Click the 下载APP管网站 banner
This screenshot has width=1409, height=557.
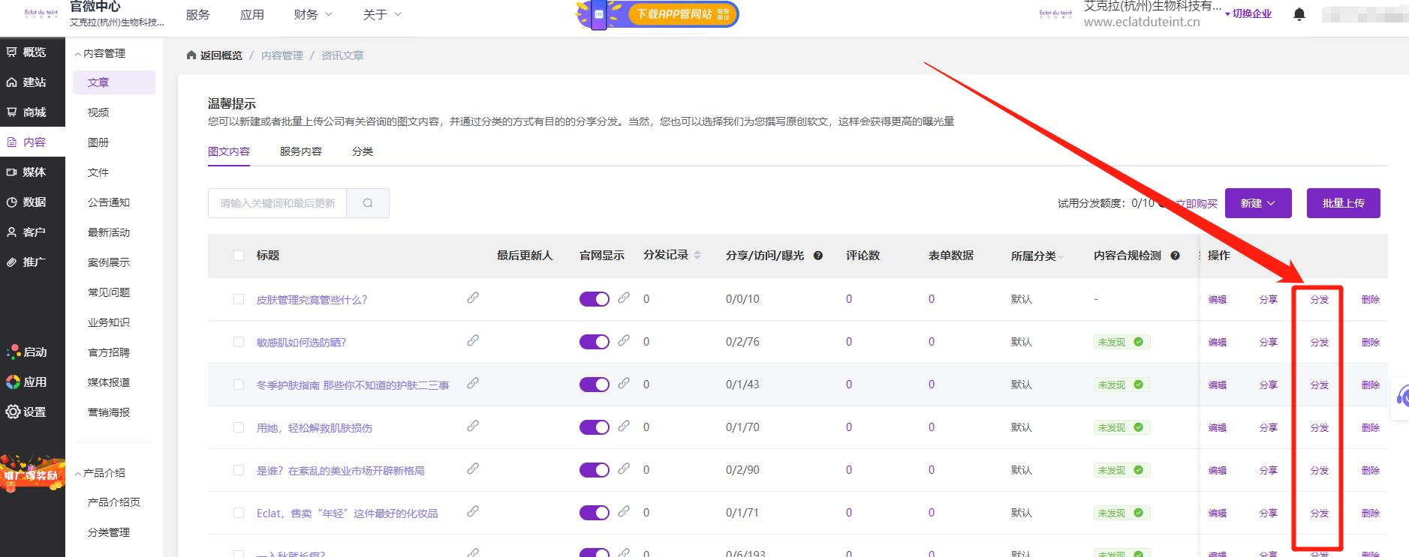coord(657,14)
